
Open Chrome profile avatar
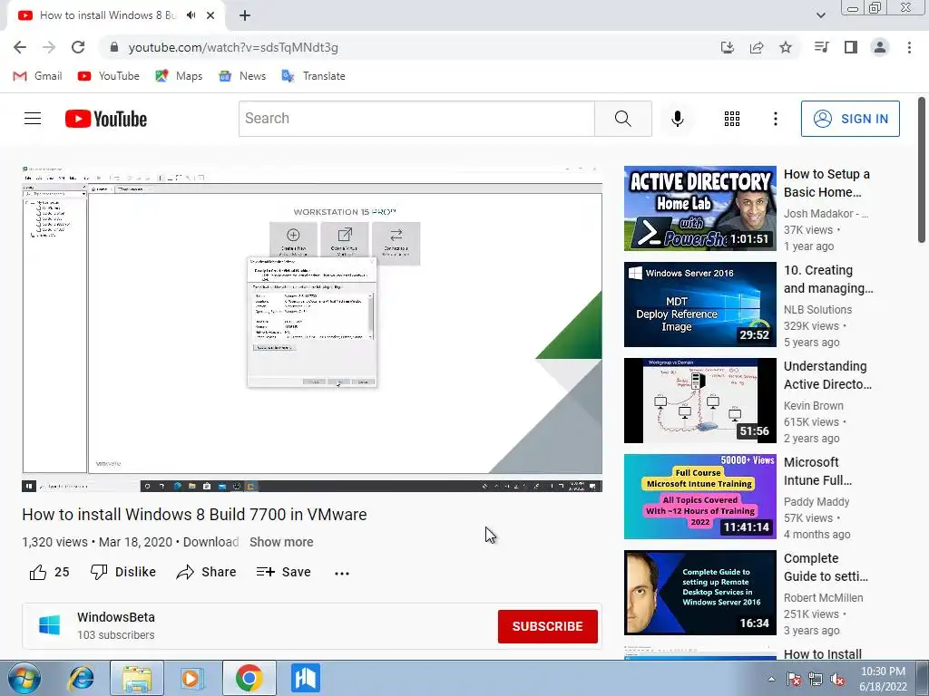880,47
